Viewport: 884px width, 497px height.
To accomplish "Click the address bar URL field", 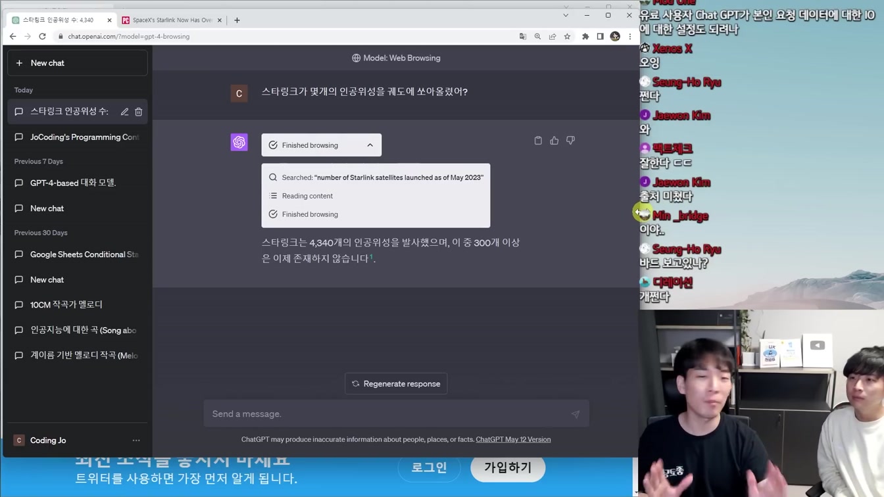I will click(x=283, y=36).
